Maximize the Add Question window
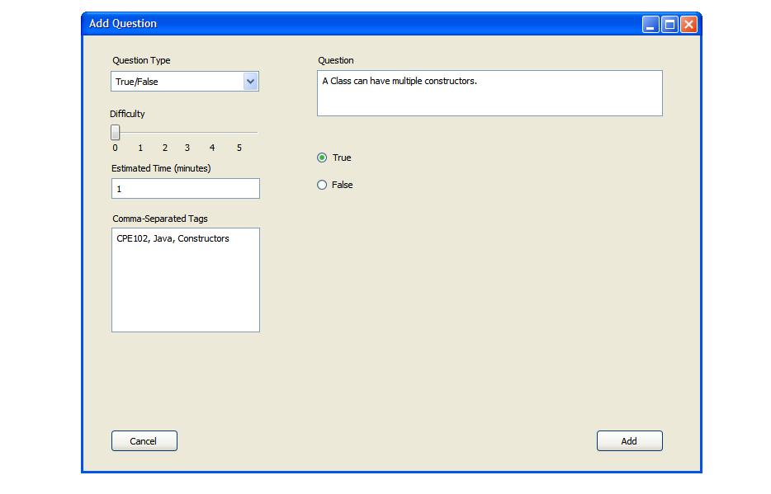This screenshot has width=771, height=494. tap(669, 25)
